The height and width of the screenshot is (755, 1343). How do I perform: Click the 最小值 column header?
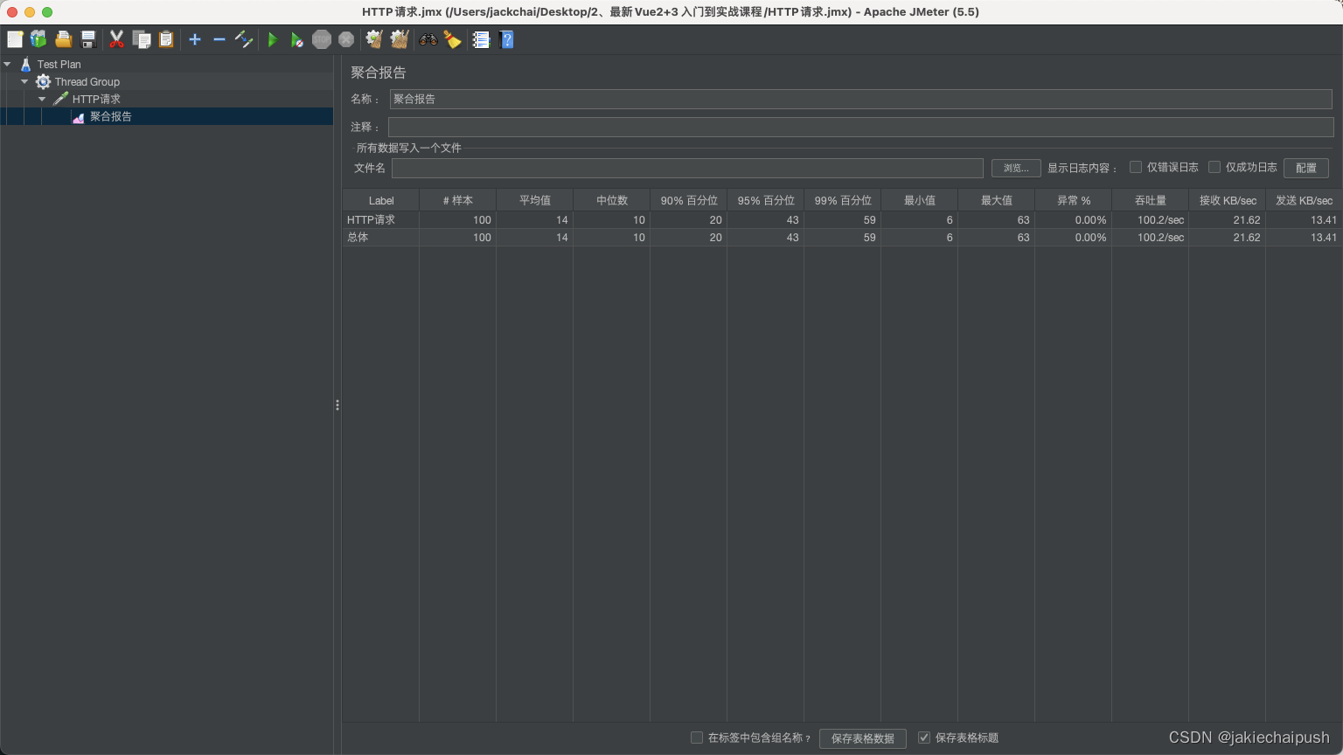tap(920, 200)
